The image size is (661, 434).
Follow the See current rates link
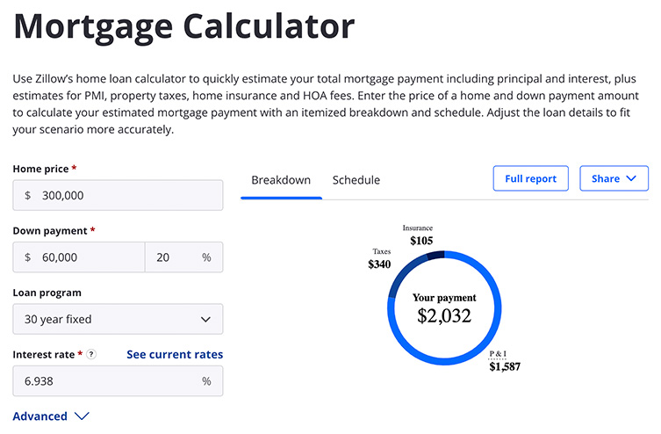175,355
